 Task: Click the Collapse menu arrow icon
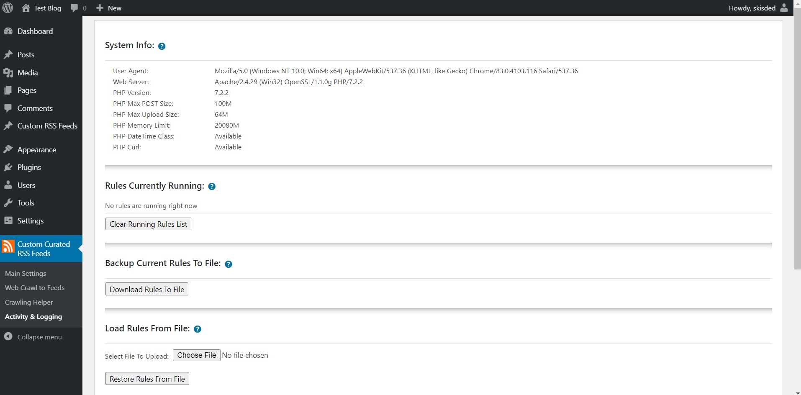pos(8,336)
